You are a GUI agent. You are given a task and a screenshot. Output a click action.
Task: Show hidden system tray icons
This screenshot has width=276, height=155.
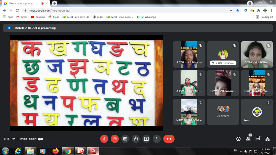(241, 151)
